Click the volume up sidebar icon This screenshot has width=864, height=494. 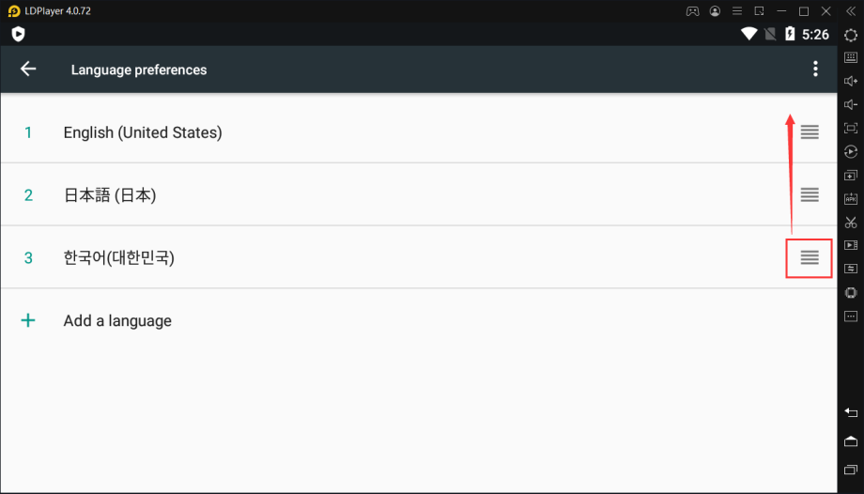point(851,81)
